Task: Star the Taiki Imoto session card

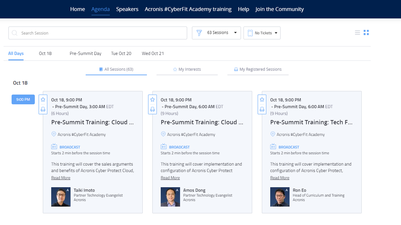Action: [43, 99]
